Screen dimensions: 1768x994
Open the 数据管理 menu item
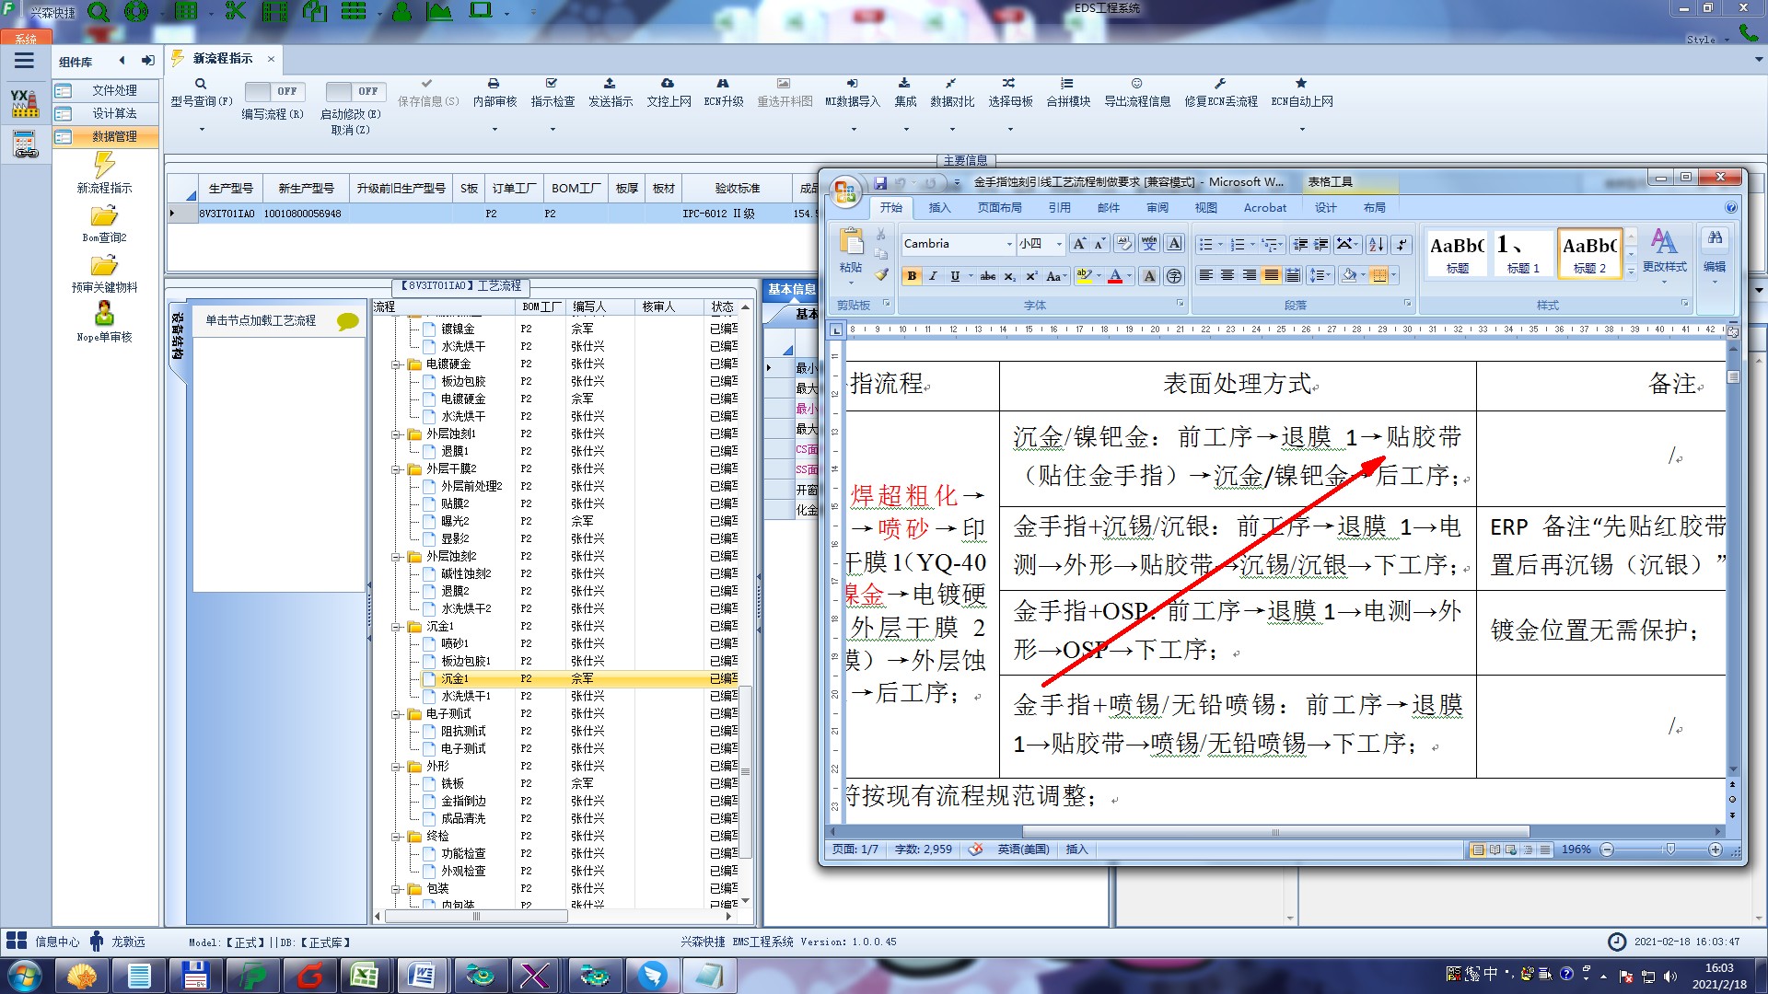(x=113, y=136)
